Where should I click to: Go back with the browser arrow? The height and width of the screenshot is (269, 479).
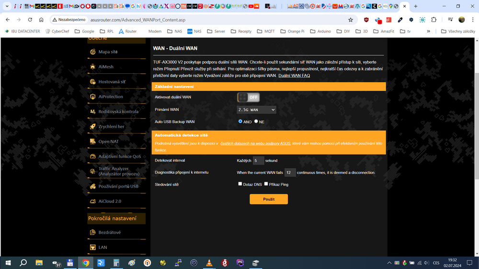8,20
